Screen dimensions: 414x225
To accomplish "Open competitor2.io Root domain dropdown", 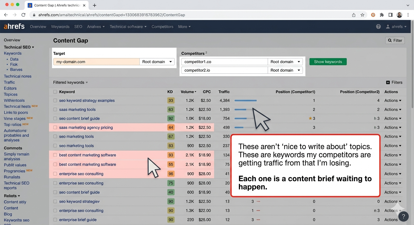I will coord(285,70).
